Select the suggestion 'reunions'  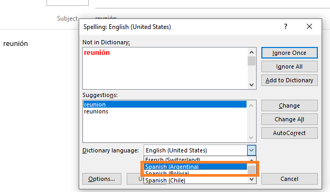click(165, 111)
